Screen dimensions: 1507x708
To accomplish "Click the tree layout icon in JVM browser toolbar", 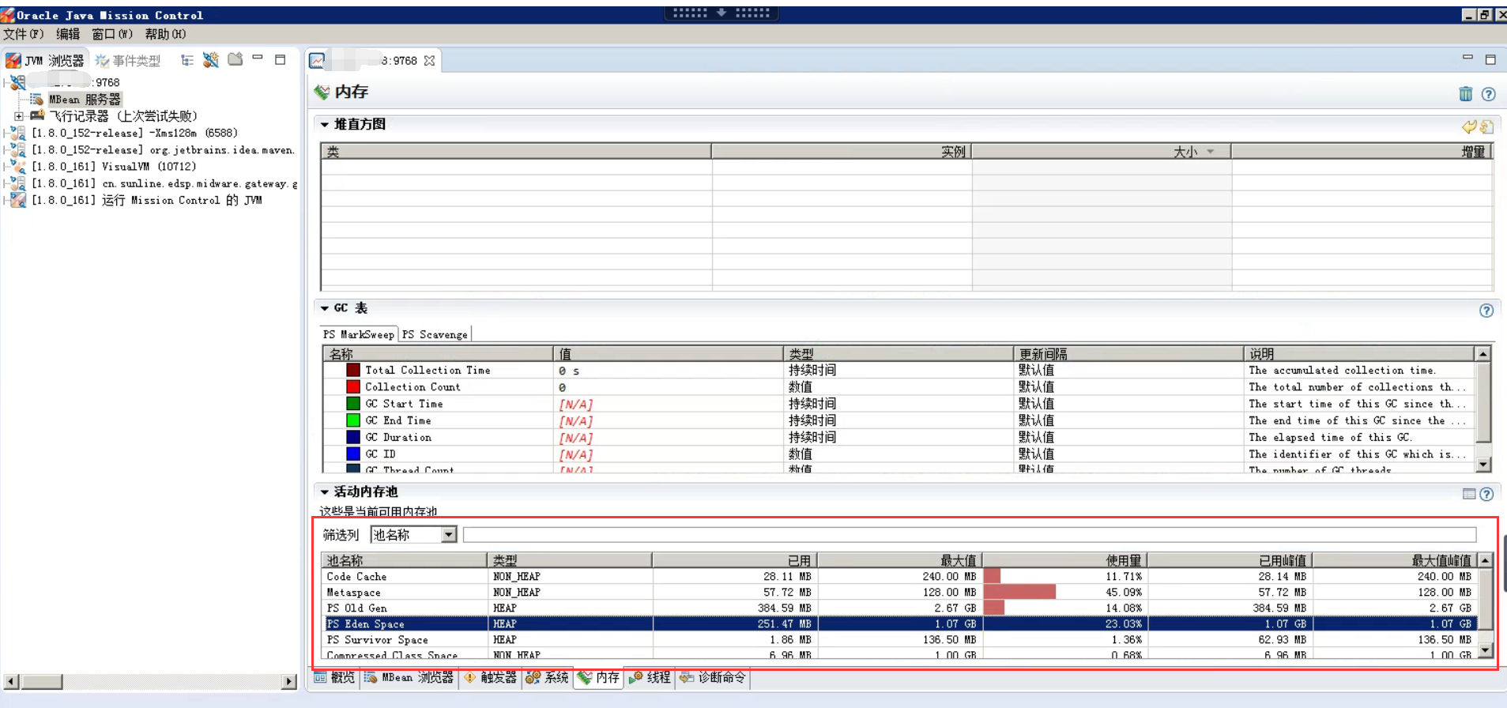I will point(187,60).
